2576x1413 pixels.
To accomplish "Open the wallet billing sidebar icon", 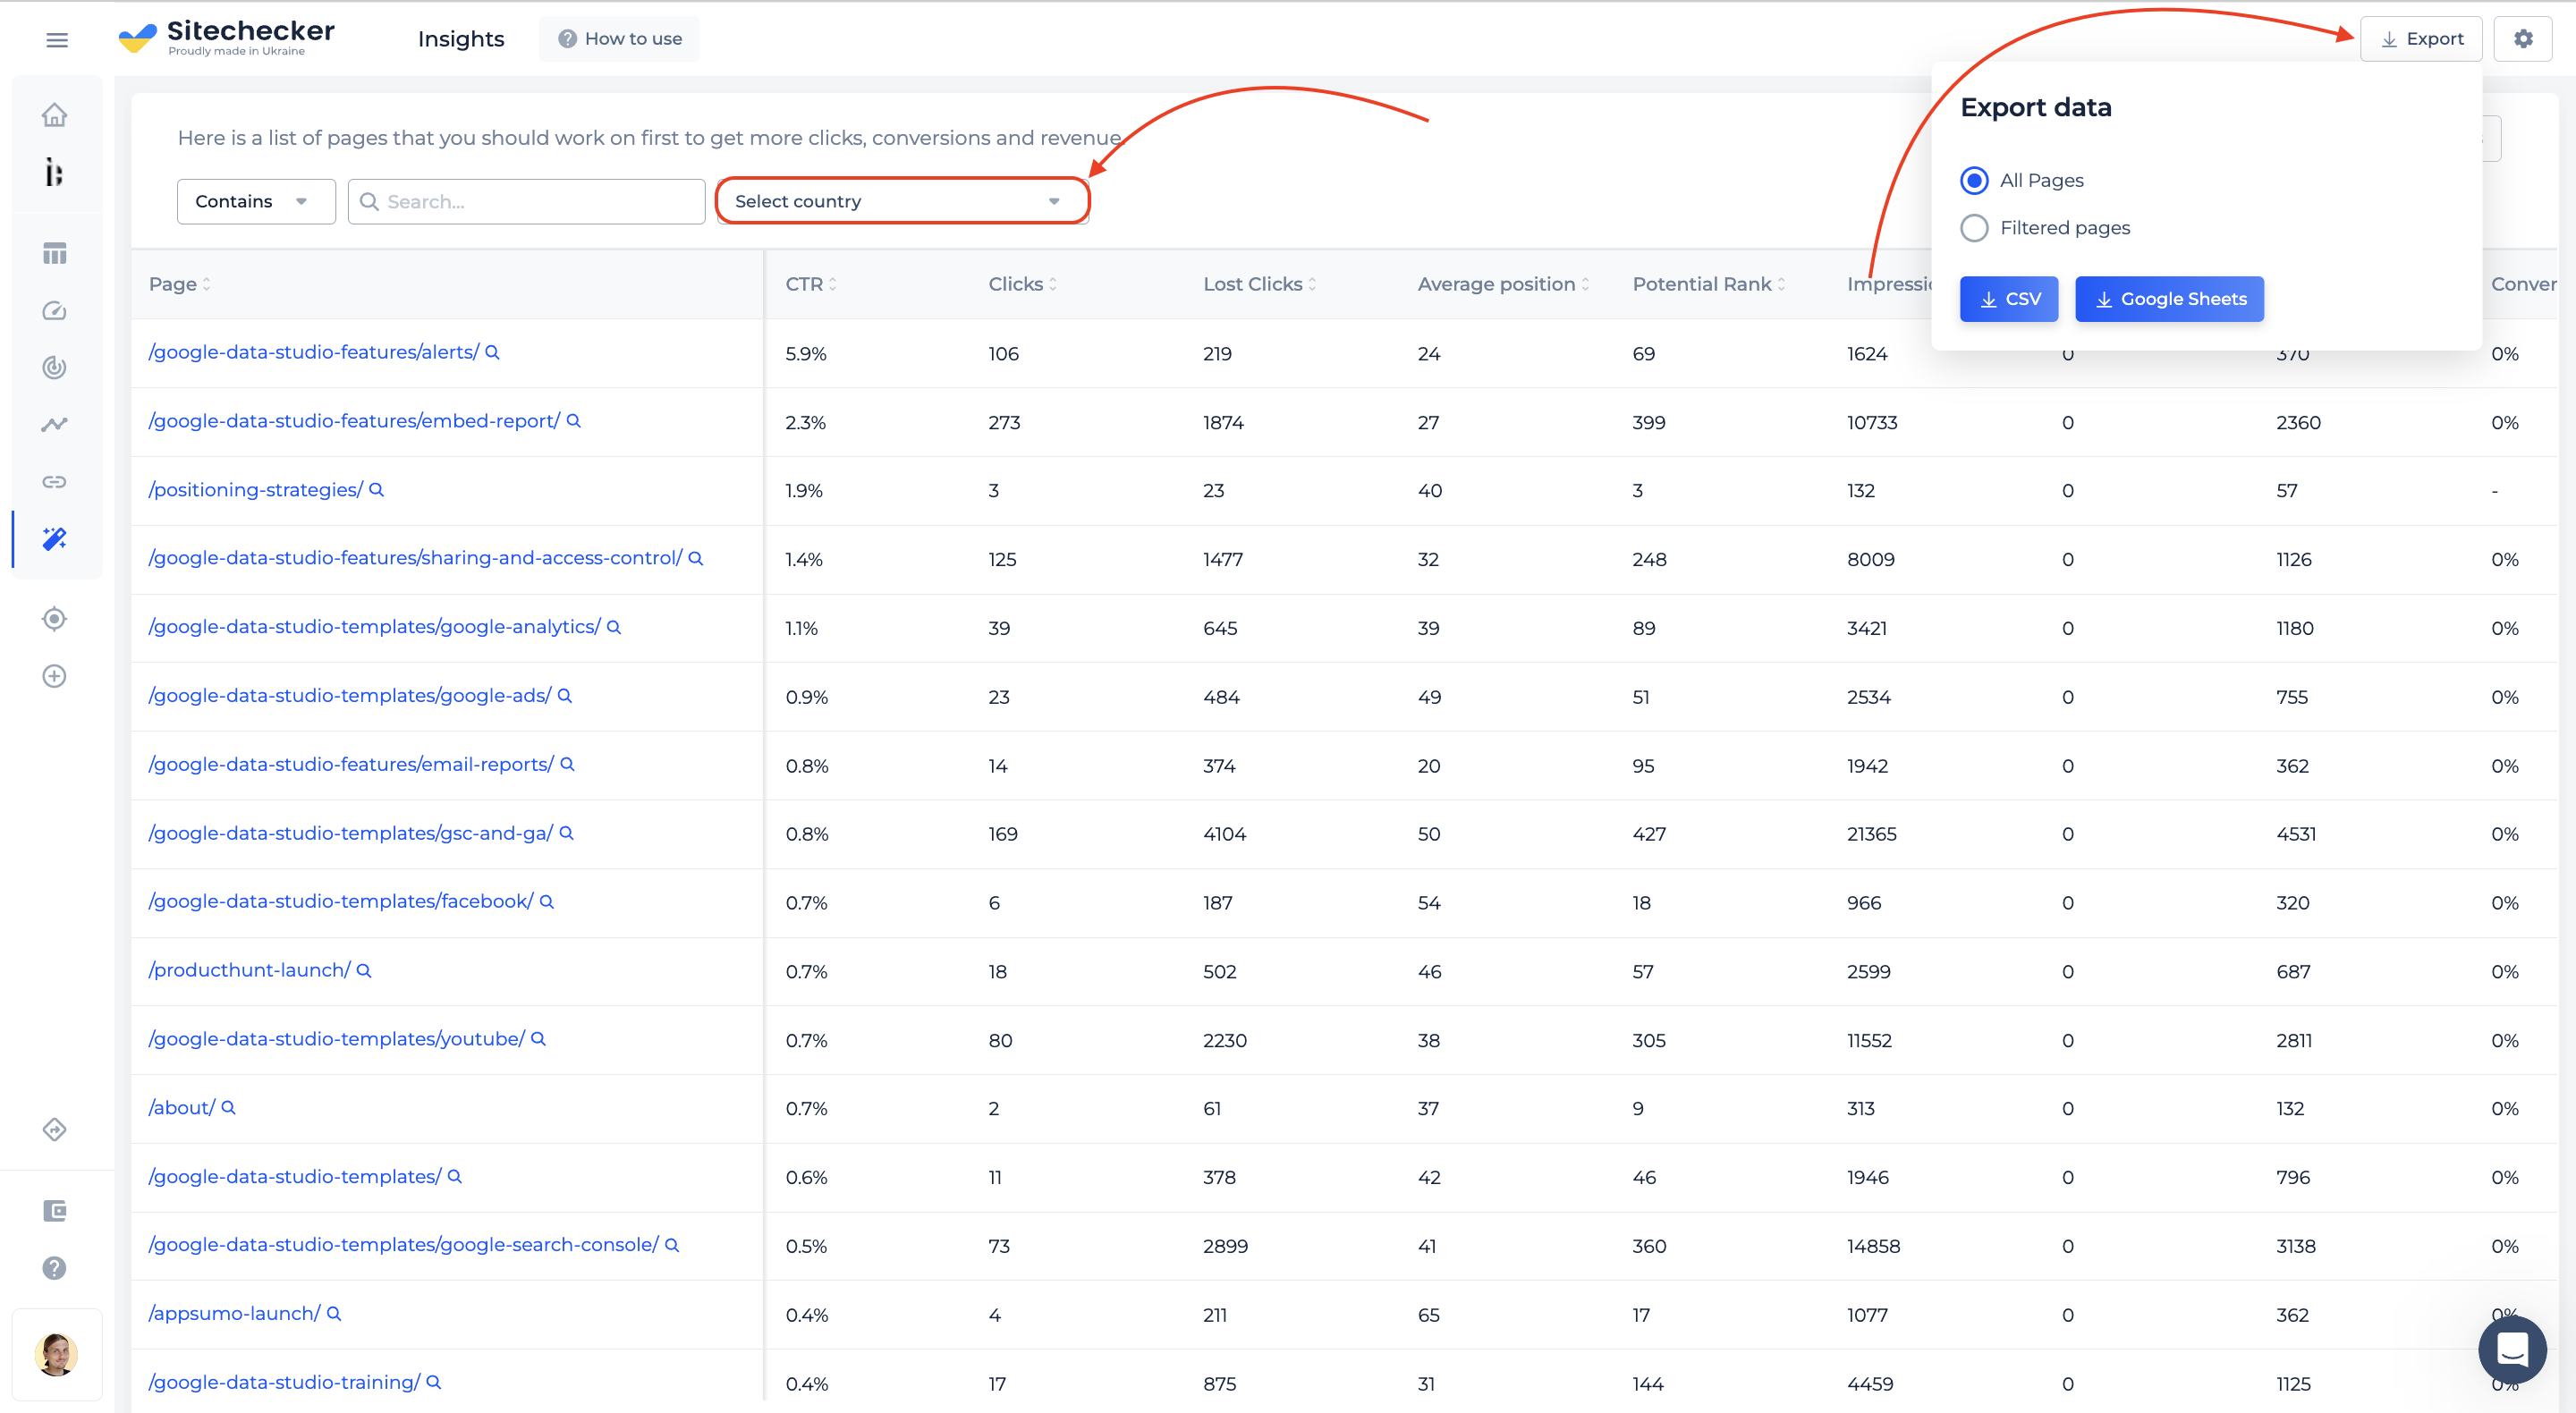I will (55, 1211).
